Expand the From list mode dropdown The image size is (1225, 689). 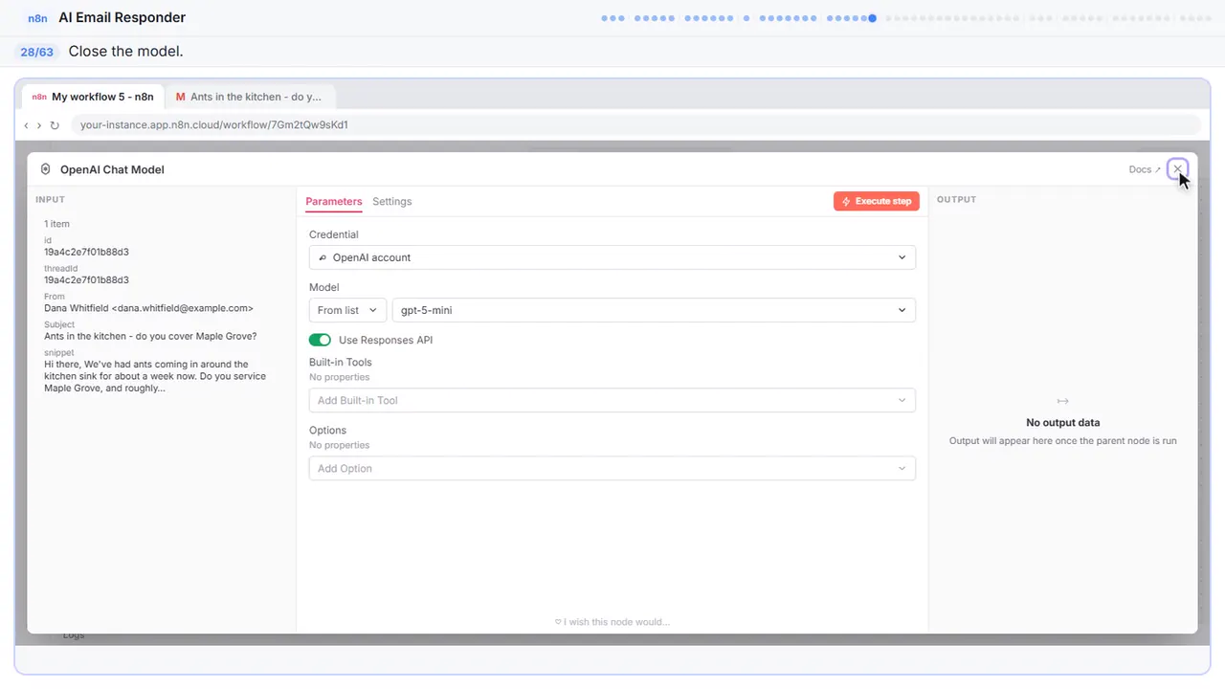(348, 310)
